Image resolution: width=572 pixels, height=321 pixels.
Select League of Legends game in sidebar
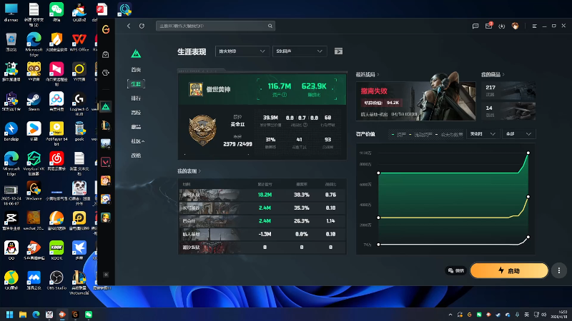[106, 126]
